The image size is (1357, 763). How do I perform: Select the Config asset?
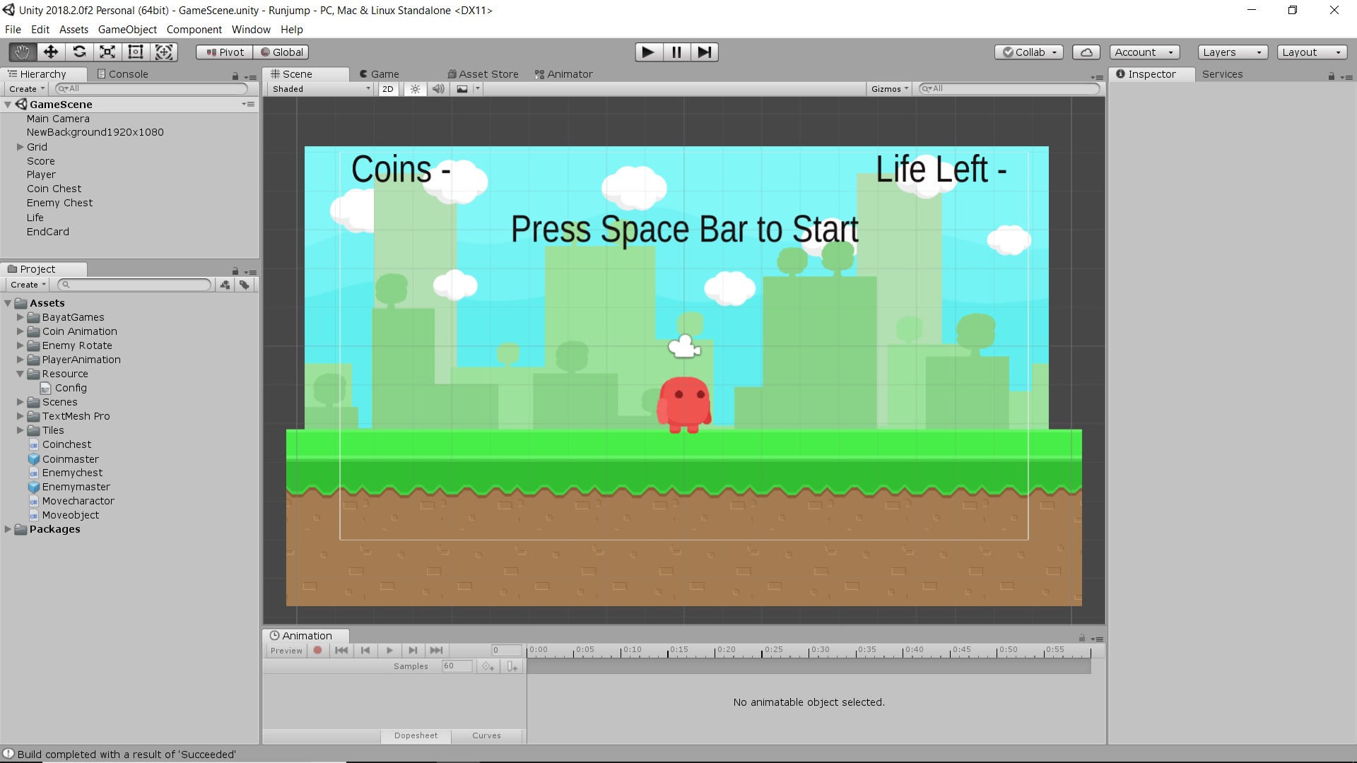pos(71,388)
